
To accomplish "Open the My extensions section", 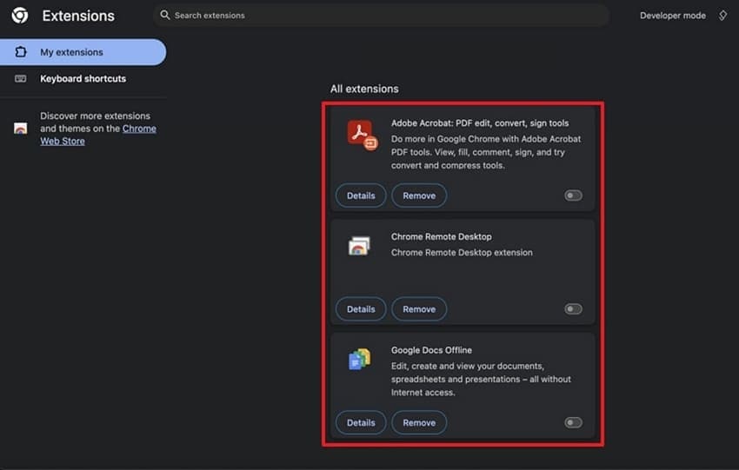I will tap(83, 52).
